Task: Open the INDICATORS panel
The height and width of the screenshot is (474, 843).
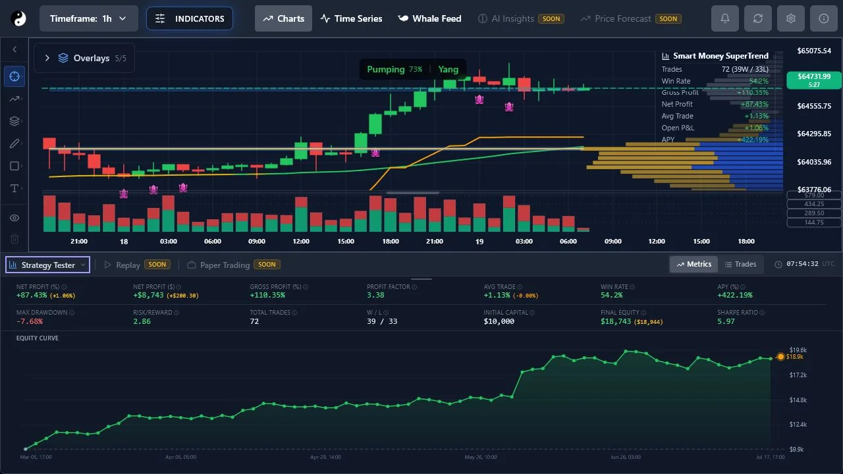Action: [190, 18]
